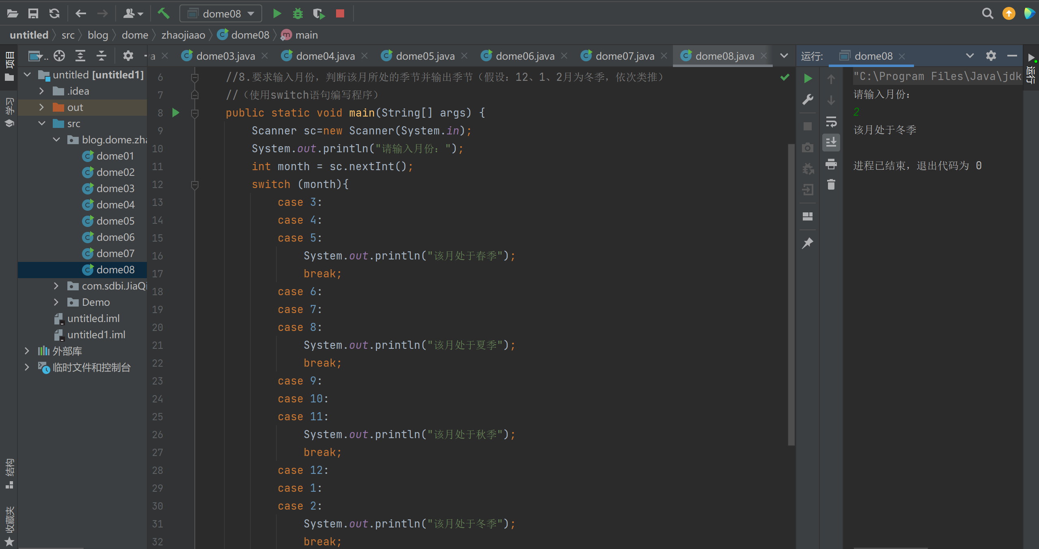
Task: Switch to the dome05.java tab
Action: point(425,56)
